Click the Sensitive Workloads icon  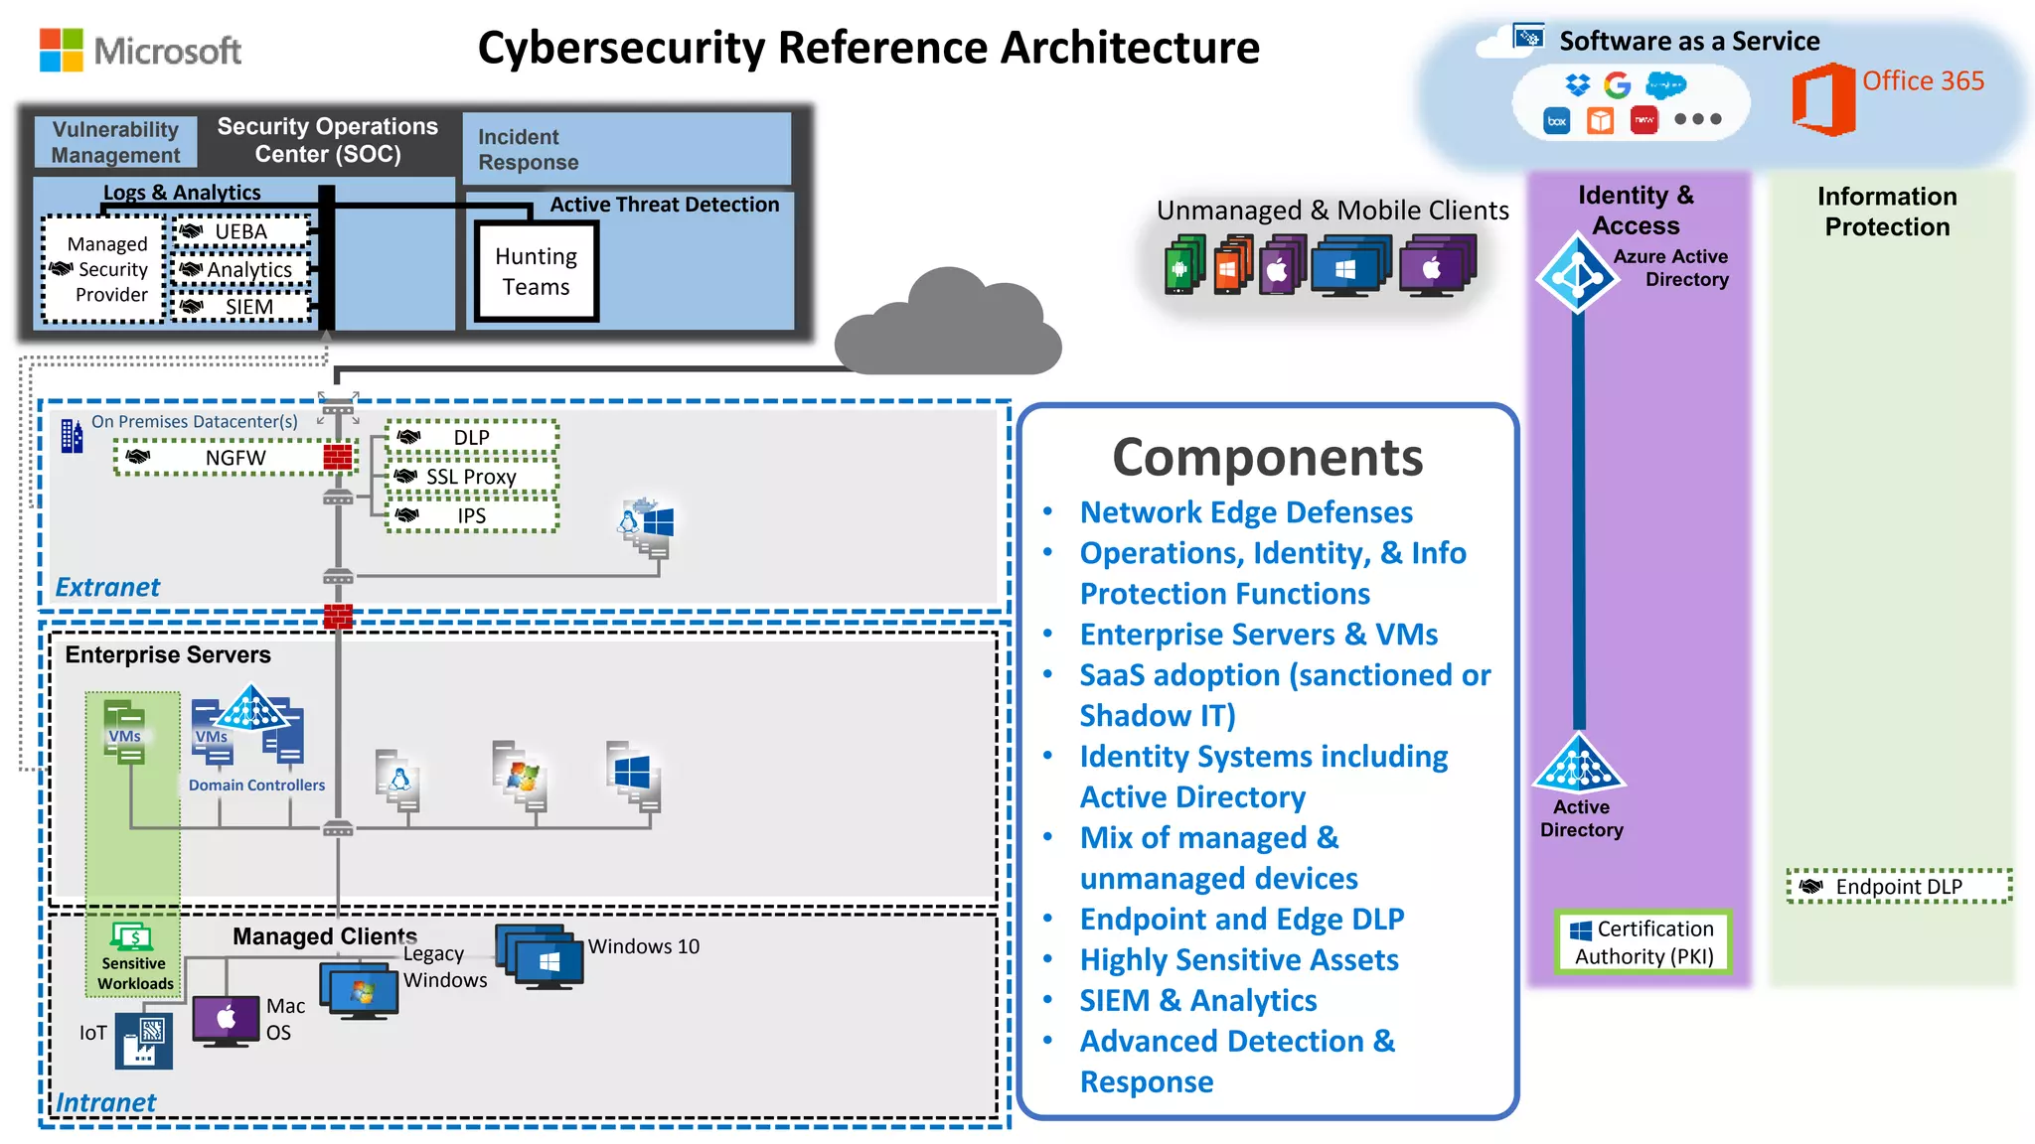[x=131, y=936]
